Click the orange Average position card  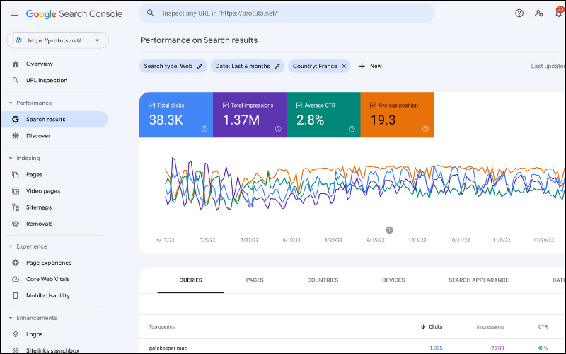coord(398,115)
